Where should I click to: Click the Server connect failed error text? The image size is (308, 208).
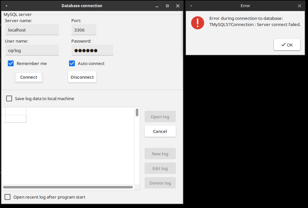pos(255,24)
